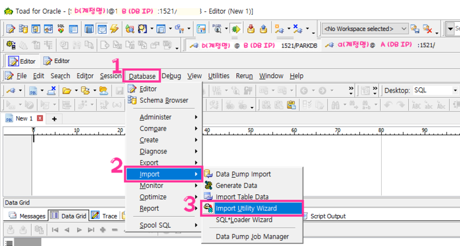Viewport: 460px width, 246px height.
Task: Click the disconnect plug icon with X
Action: click(x=297, y=29)
